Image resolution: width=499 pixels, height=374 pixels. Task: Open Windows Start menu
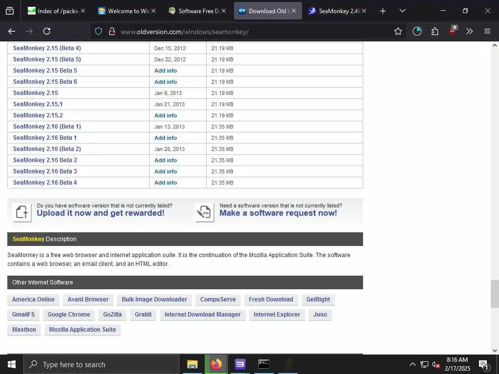12,364
